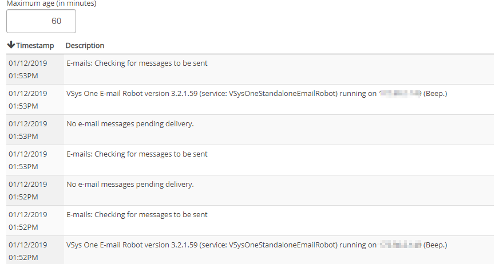The width and height of the screenshot is (495, 264).
Task: Click '(Beep.)' text in the bottom robot entry
Action: point(435,245)
